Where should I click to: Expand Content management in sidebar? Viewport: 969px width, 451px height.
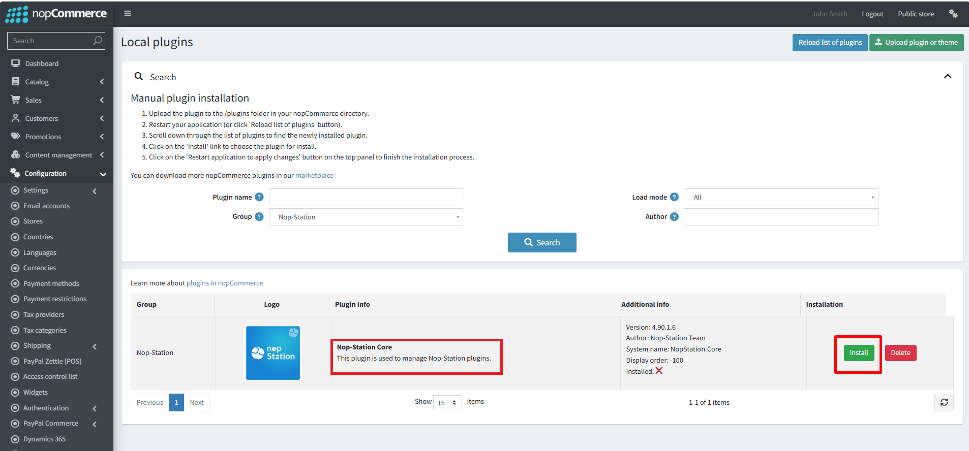[x=56, y=155]
